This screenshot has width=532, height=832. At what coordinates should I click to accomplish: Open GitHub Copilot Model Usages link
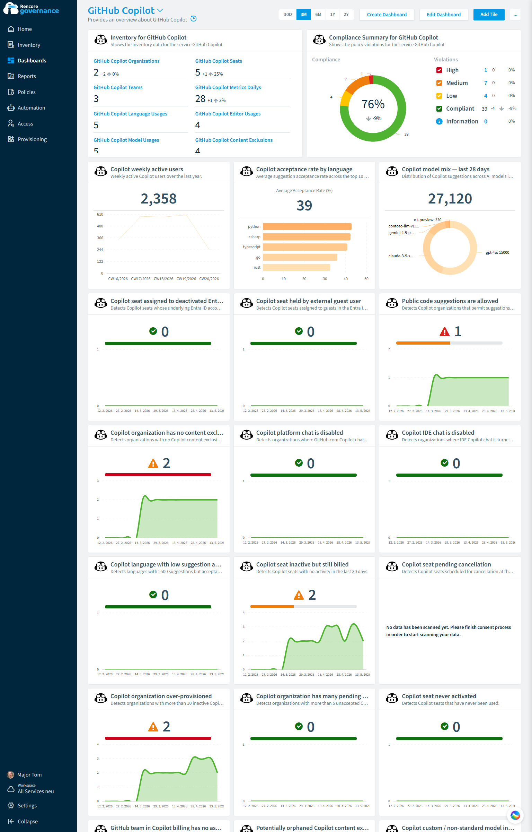[126, 140]
